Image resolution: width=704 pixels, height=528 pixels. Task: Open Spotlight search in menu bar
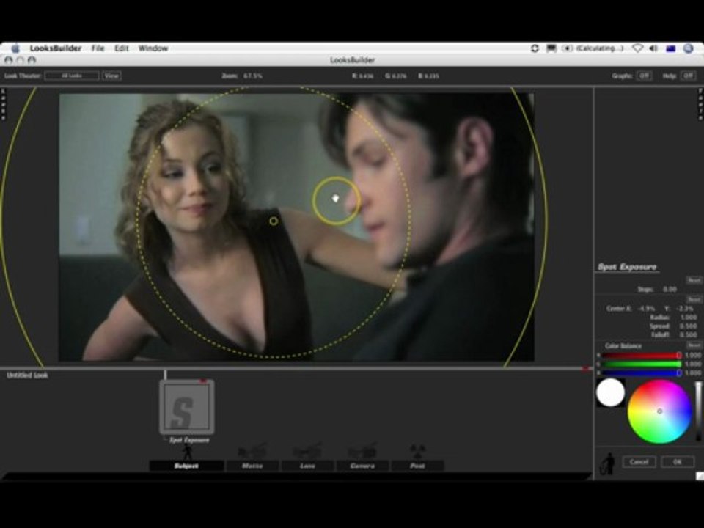[689, 48]
